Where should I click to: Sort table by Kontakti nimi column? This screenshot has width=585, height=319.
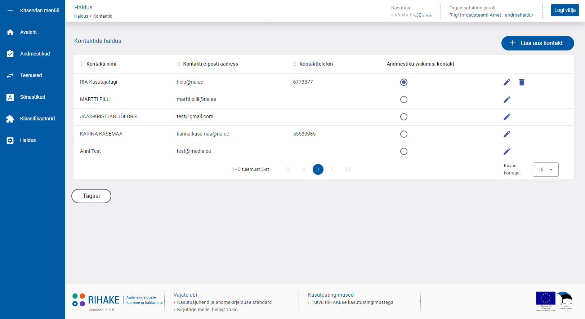pos(101,64)
